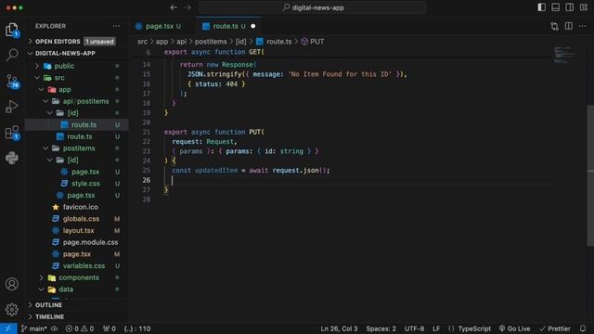This screenshot has width=594, height=334.
Task: Open the Accounts menu
Action: [x=12, y=284]
